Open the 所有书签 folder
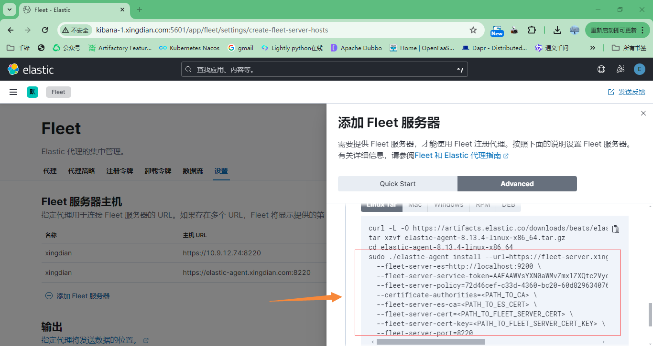Screen dimensions: 653x346 coord(629,48)
